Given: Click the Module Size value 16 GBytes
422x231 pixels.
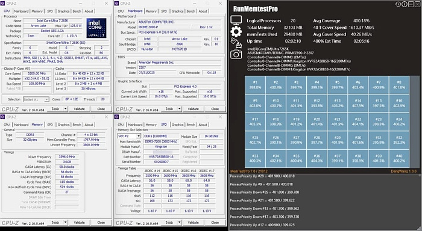Looking at the screenshot, I should 211,136.
